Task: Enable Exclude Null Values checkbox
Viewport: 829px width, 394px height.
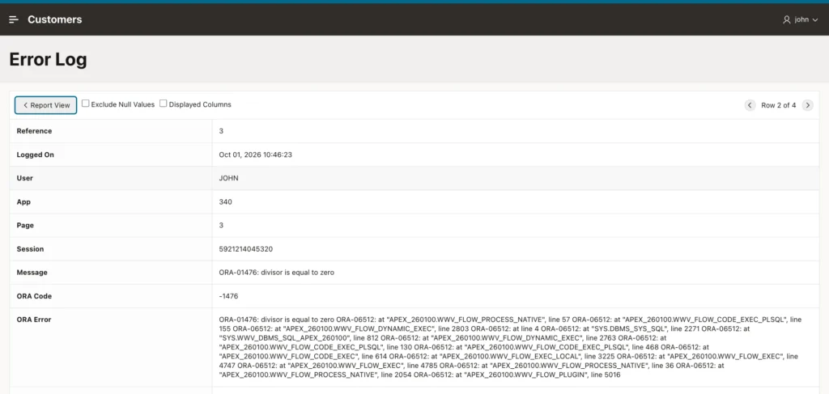Action: [85, 104]
